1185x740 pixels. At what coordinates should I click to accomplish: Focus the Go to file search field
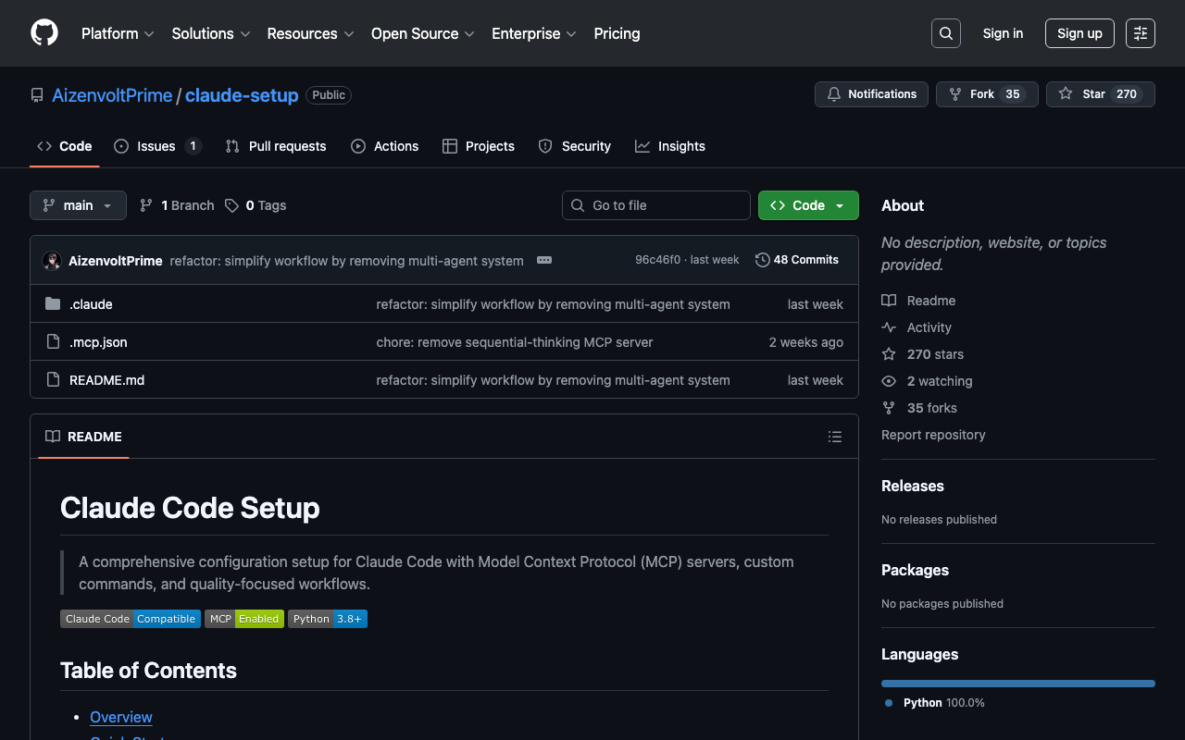(656, 205)
